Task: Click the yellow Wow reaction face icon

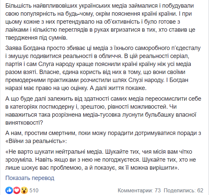Action: (24, 190)
